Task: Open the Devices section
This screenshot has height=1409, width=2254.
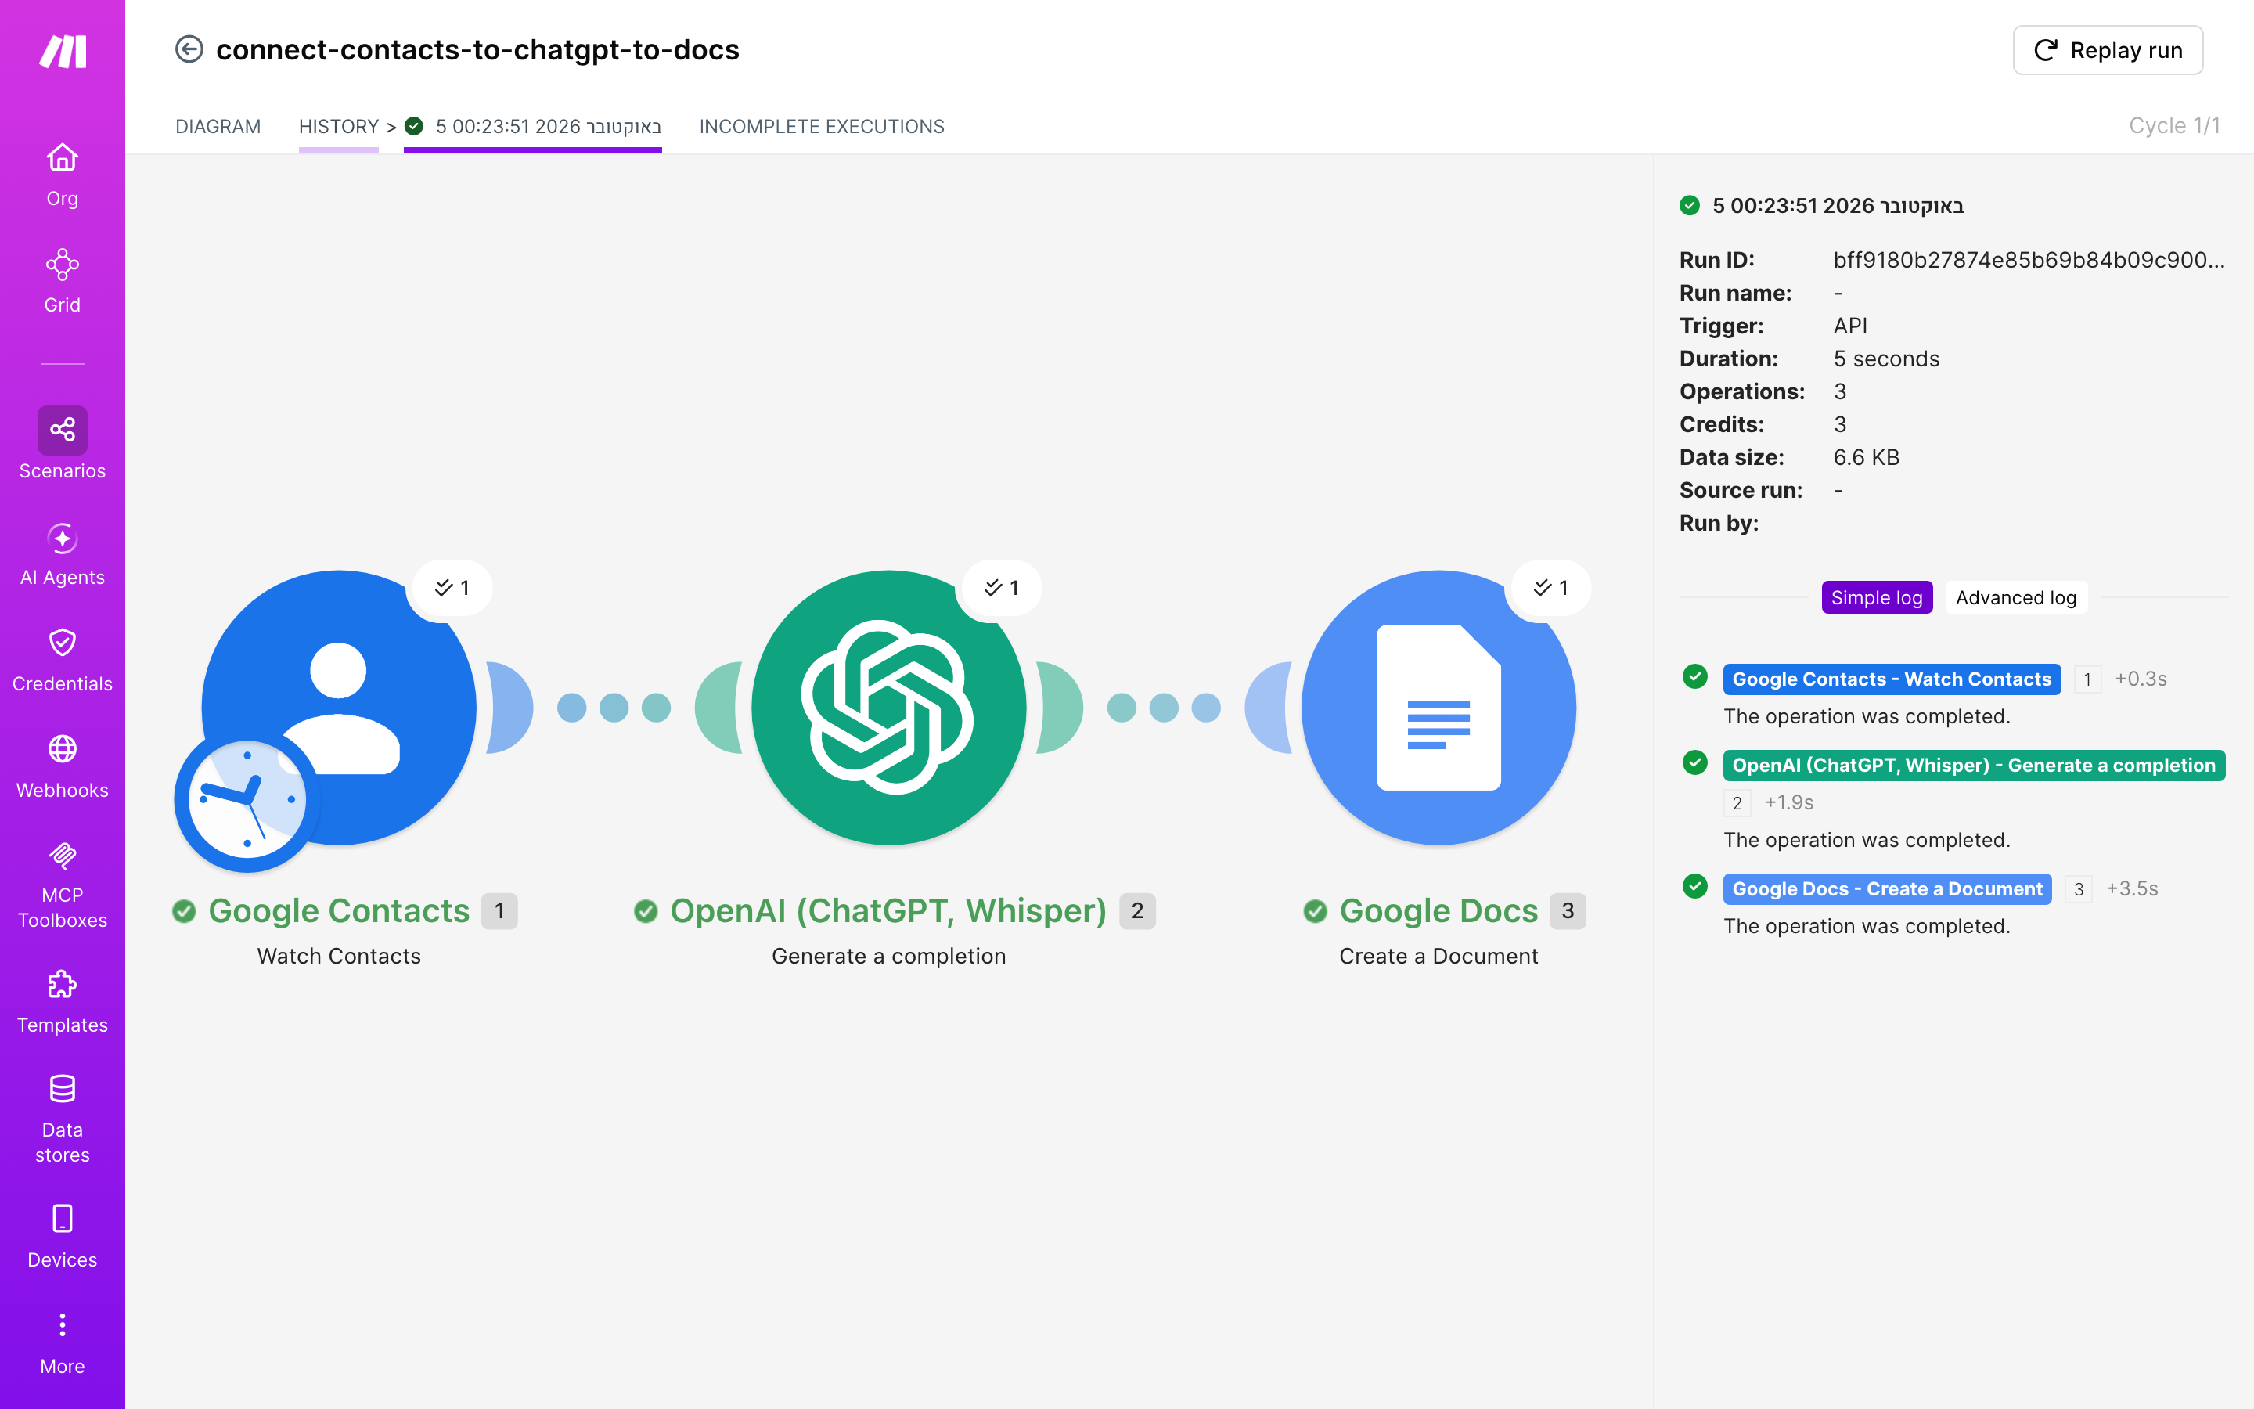Action: (63, 1236)
